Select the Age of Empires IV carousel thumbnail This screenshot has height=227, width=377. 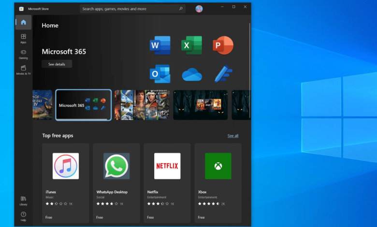43,105
